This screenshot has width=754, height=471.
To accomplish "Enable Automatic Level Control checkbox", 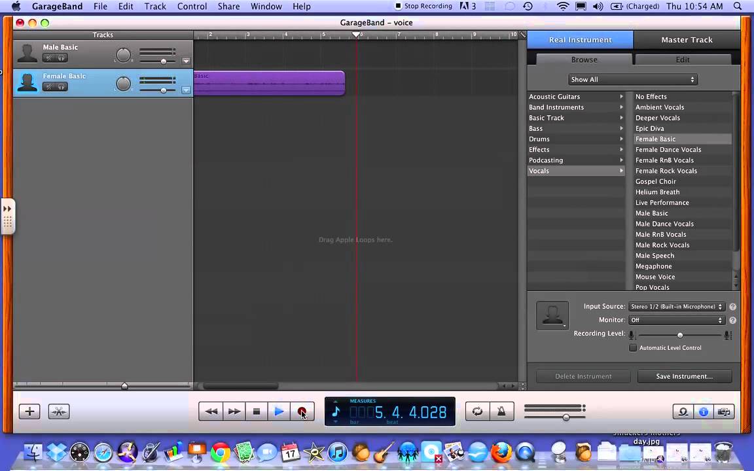I will coord(633,347).
